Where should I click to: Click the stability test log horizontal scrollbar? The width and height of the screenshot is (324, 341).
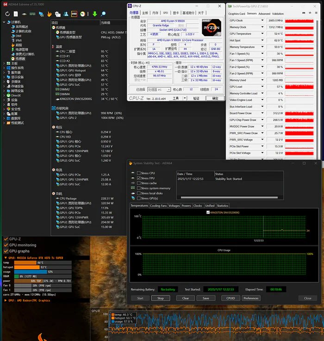229,197
